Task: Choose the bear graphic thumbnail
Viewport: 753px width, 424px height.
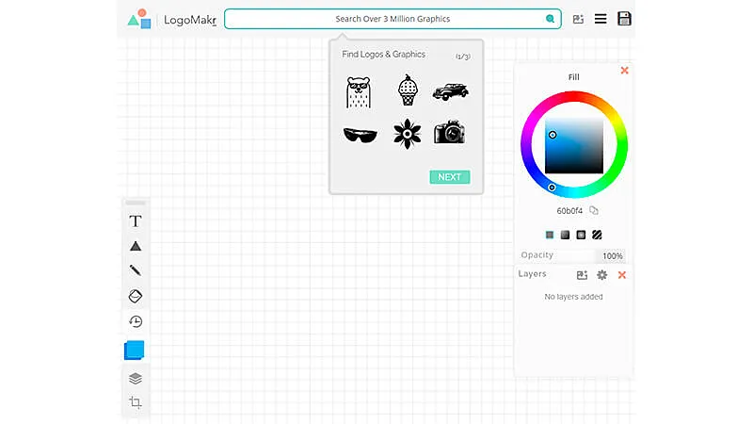Action: pyautogui.click(x=359, y=91)
